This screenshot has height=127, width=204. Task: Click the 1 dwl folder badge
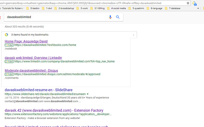(x=9, y=45)
